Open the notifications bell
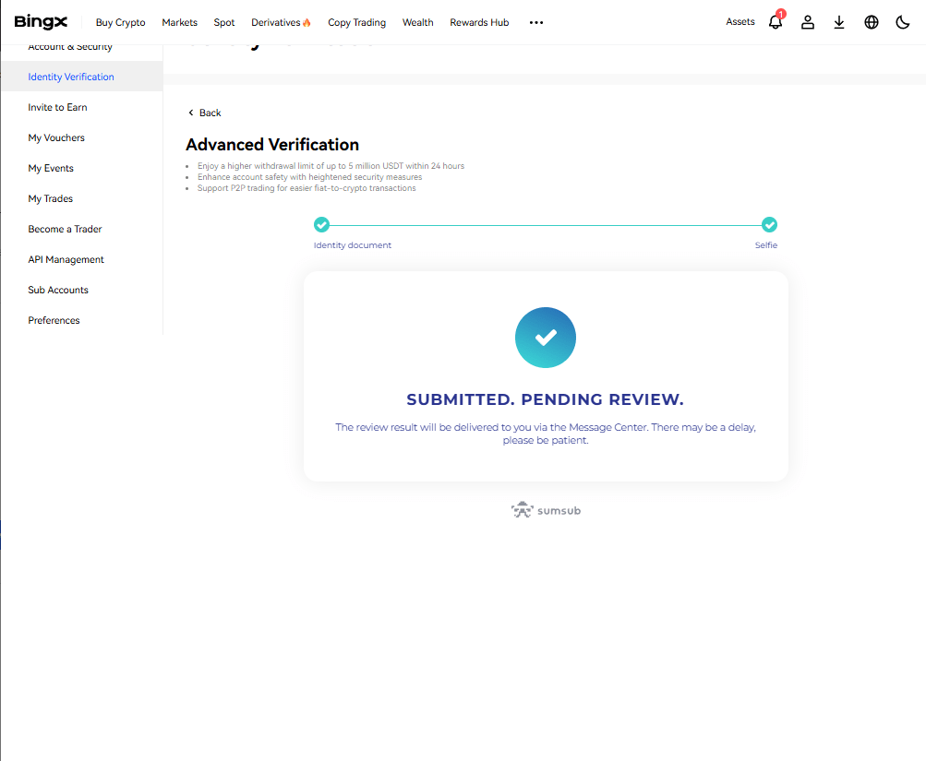This screenshot has height=761, width=926. pyautogui.click(x=776, y=22)
